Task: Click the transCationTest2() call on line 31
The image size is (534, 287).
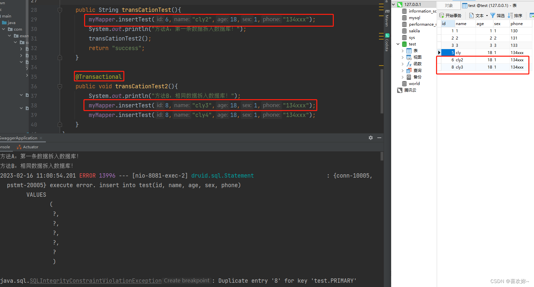Action: pyautogui.click(x=120, y=39)
